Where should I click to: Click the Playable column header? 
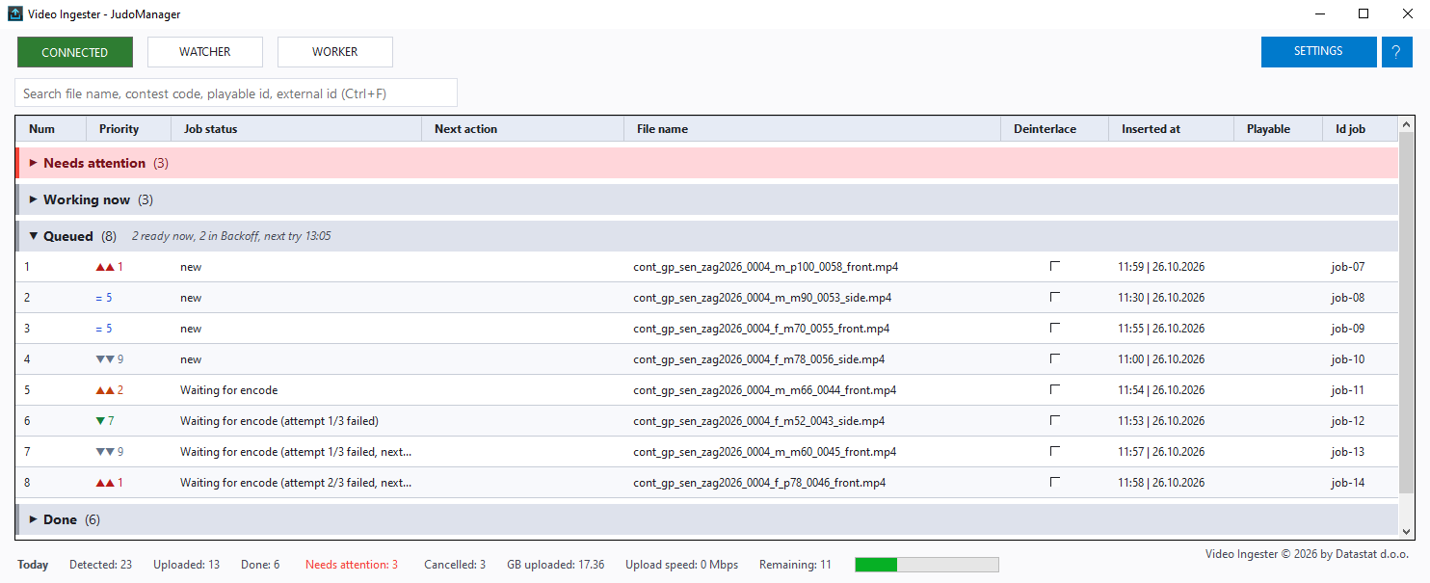tap(1279, 129)
